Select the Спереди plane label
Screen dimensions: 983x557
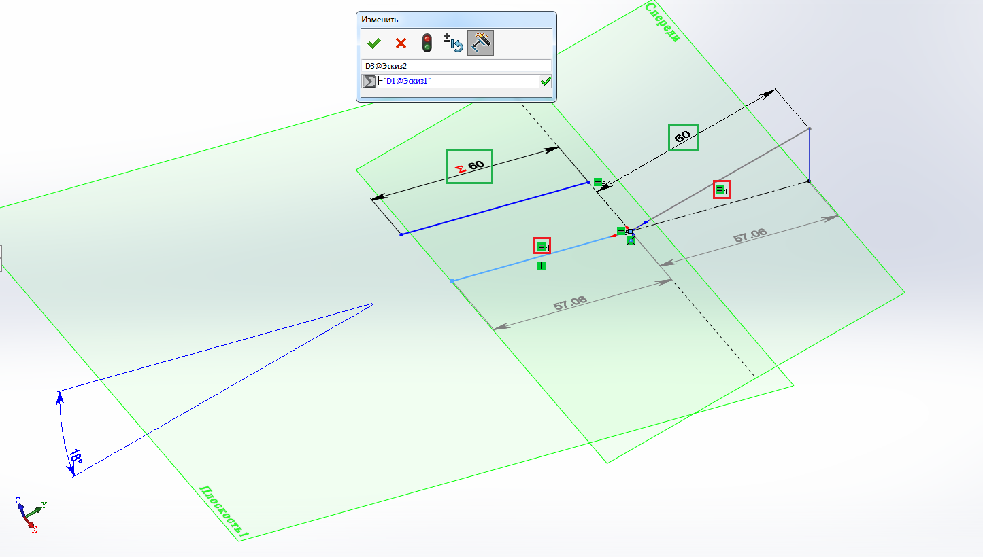pos(663,22)
